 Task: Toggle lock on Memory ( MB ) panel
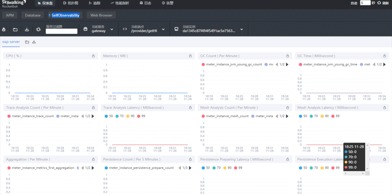click(190, 56)
